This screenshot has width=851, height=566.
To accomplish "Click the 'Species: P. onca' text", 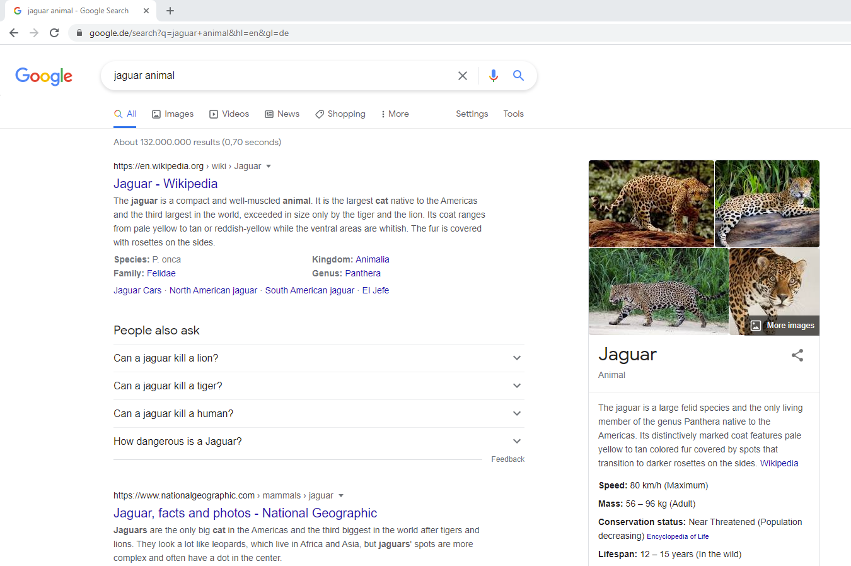I will [x=148, y=259].
